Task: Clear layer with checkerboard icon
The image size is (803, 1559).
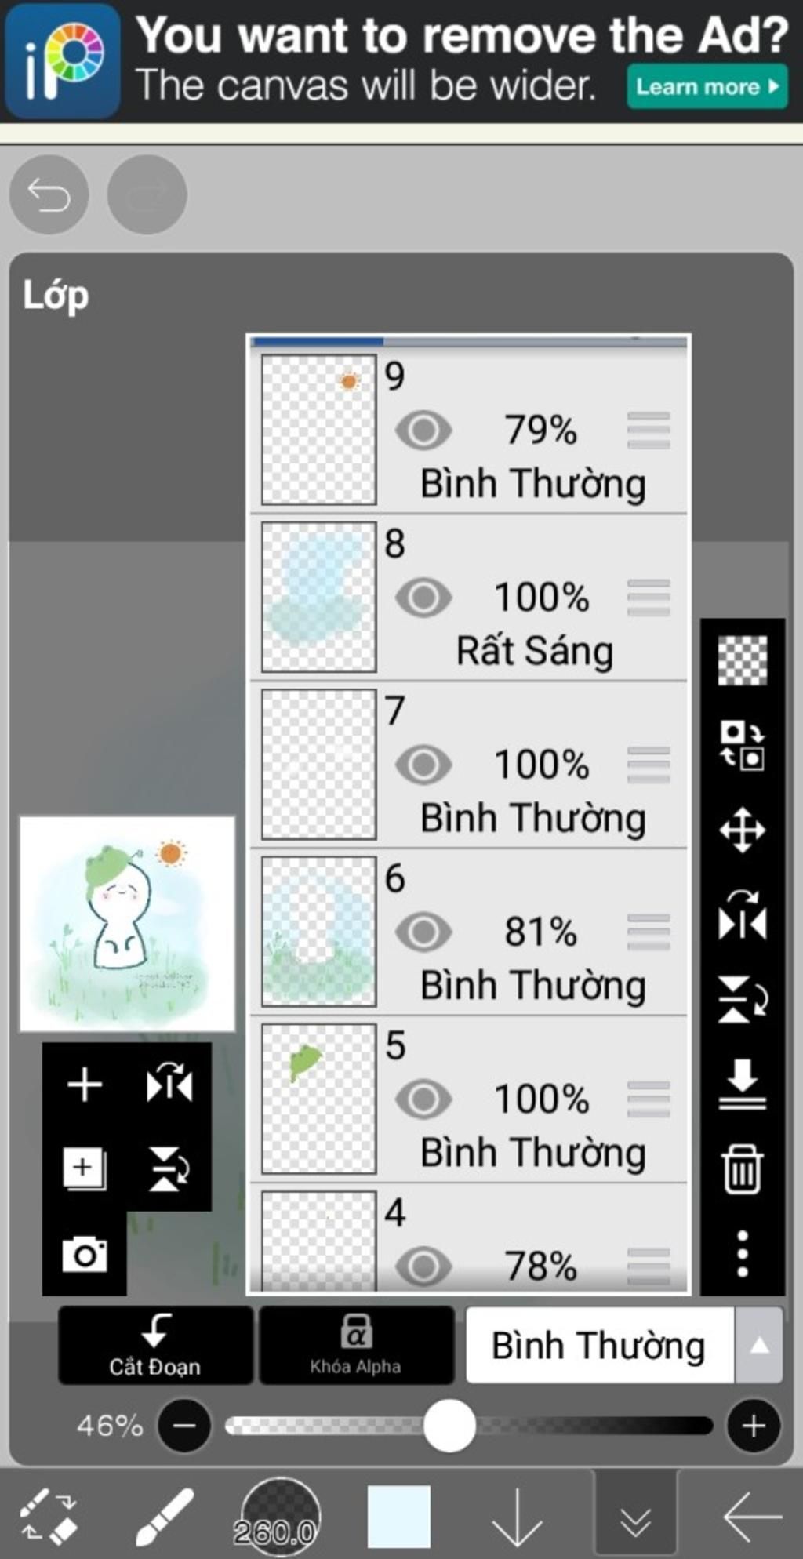Action: [742, 660]
